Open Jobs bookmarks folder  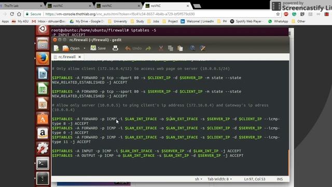pos(154,21)
